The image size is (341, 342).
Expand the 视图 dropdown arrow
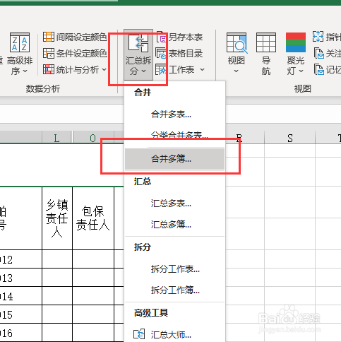(x=237, y=71)
